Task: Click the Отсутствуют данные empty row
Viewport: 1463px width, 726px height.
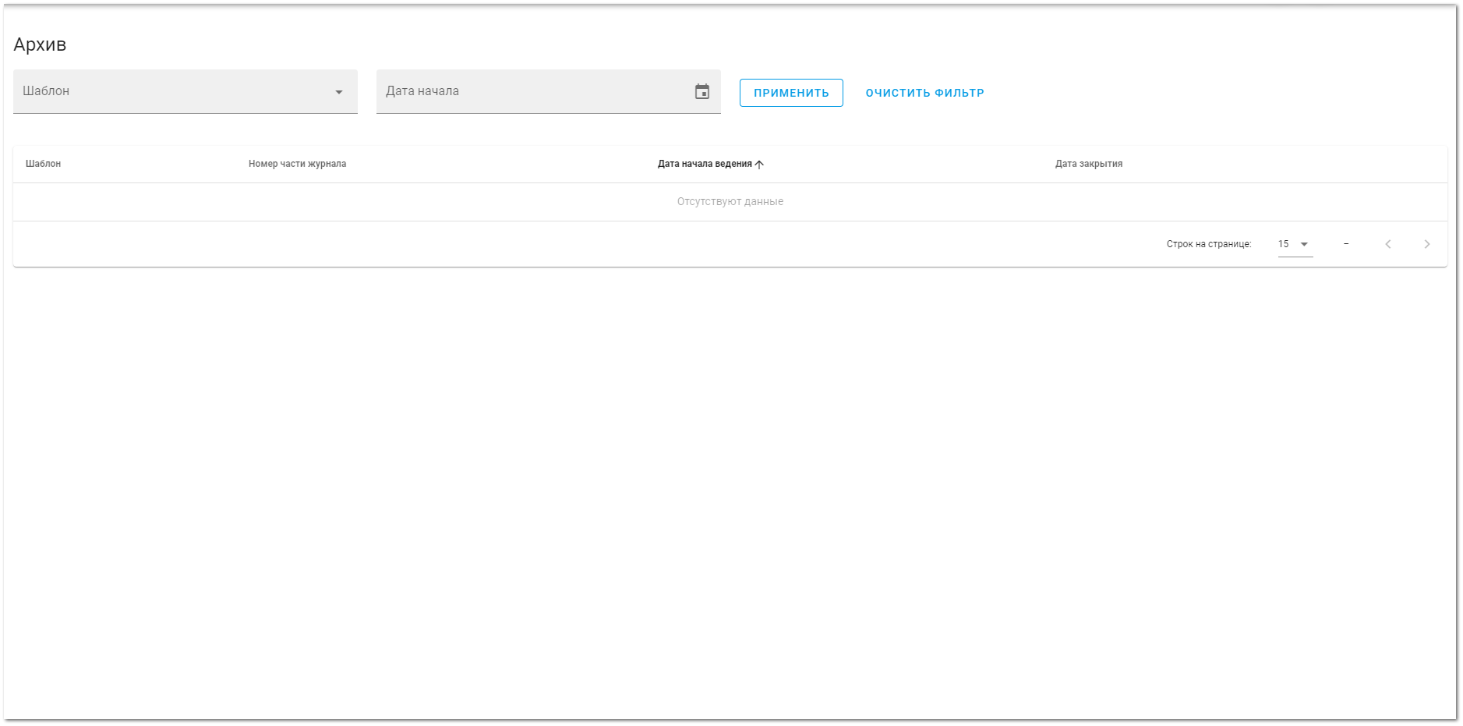Action: pos(730,202)
